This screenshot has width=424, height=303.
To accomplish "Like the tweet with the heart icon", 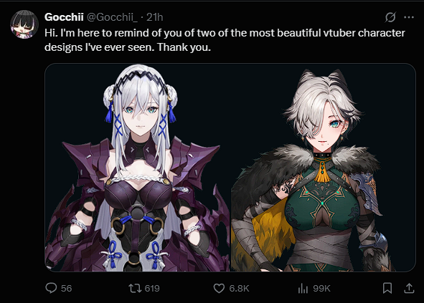I will (219, 288).
